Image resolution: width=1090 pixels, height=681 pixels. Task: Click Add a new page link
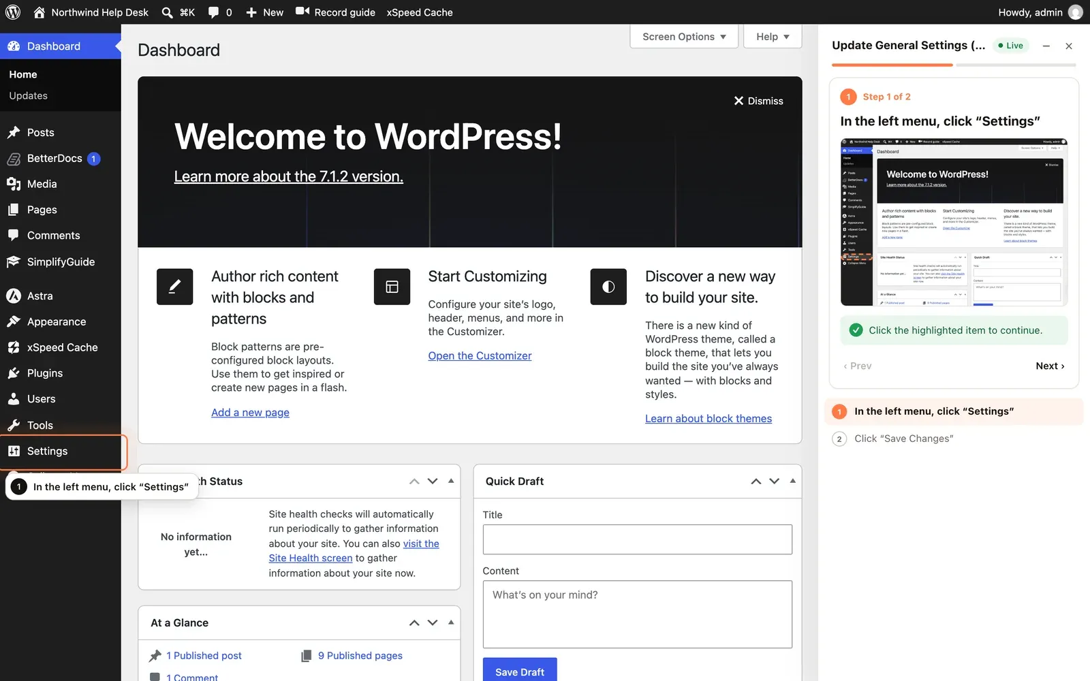click(250, 413)
